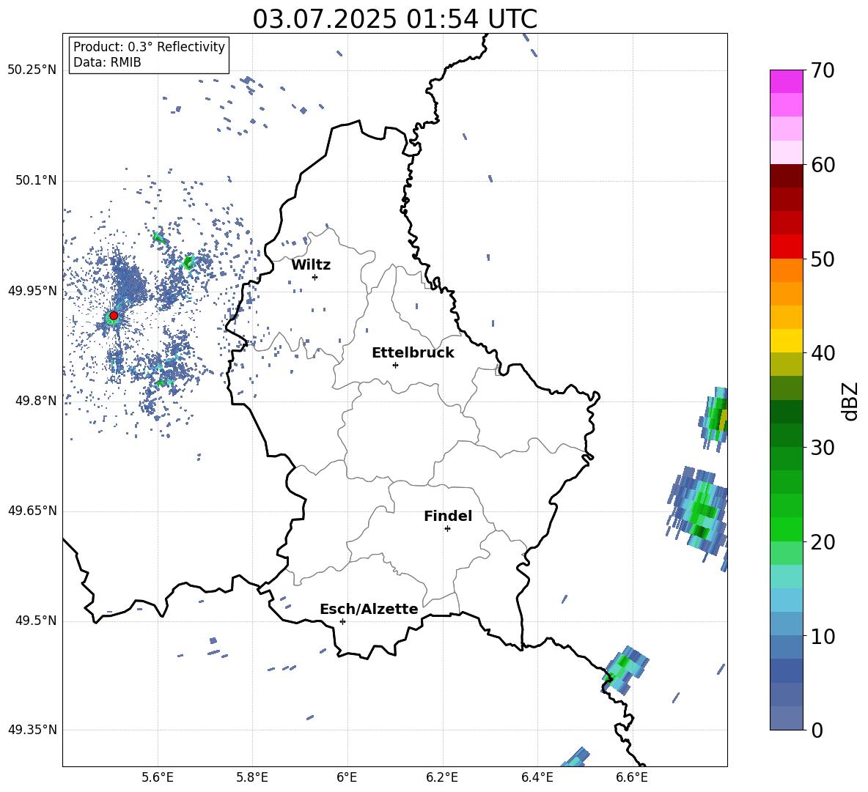The width and height of the screenshot is (868, 792).
Task: Click the dBZ colorbar axis label
Action: pyautogui.click(x=851, y=401)
